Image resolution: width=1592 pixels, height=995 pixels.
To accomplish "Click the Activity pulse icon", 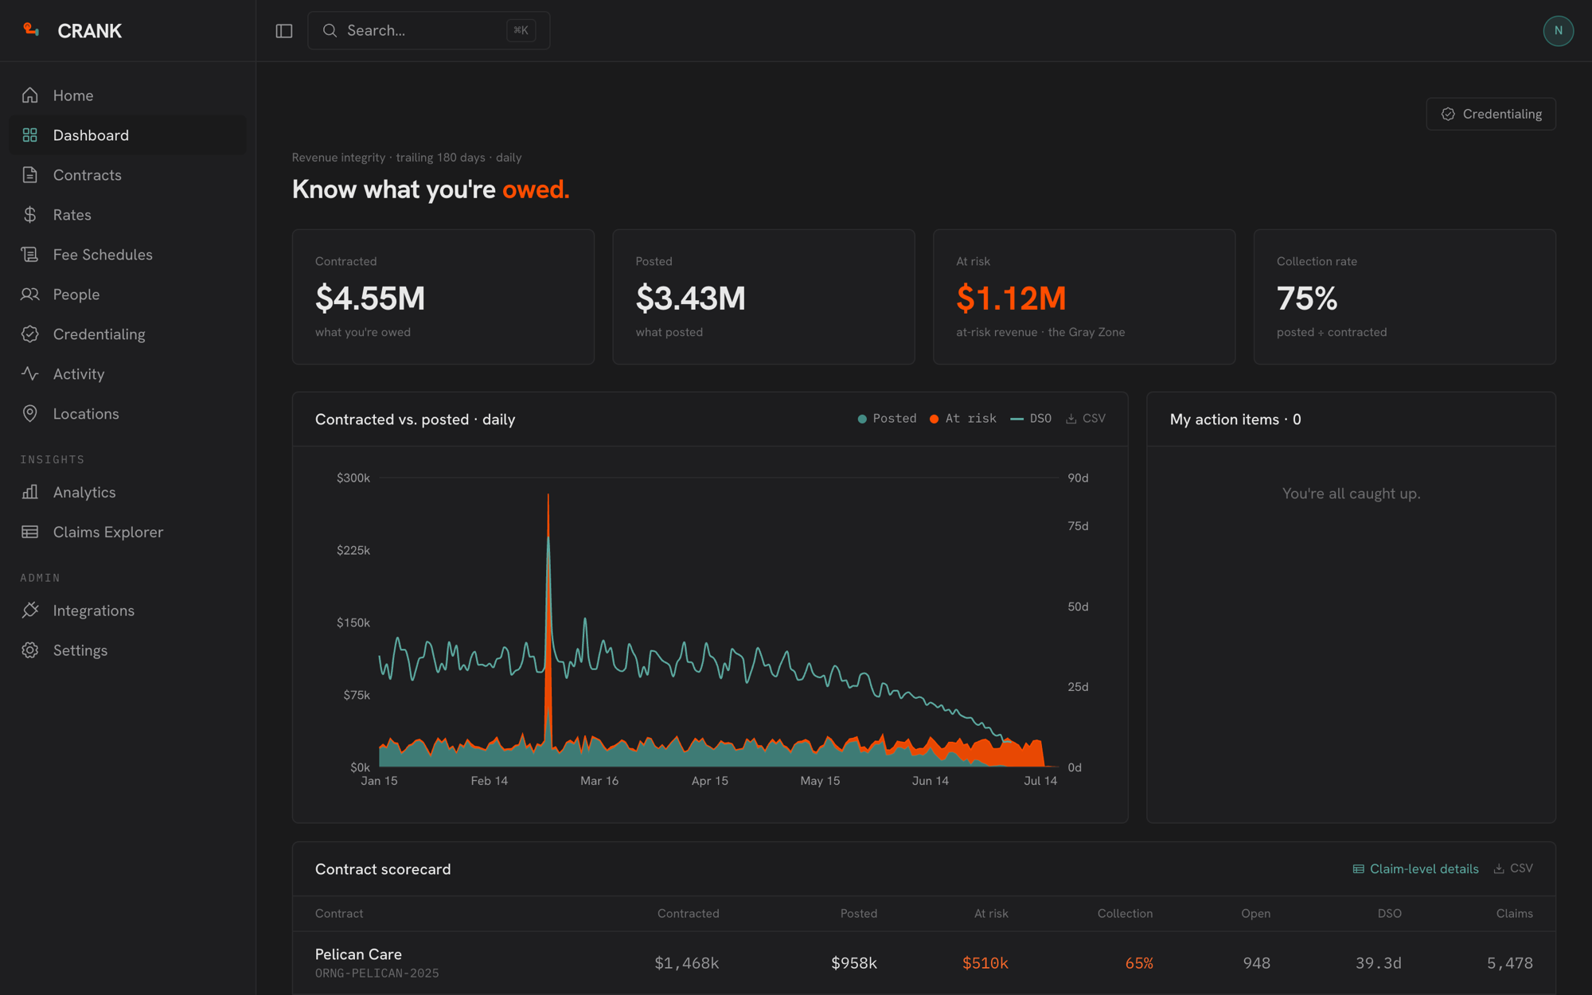I will click(x=30, y=374).
